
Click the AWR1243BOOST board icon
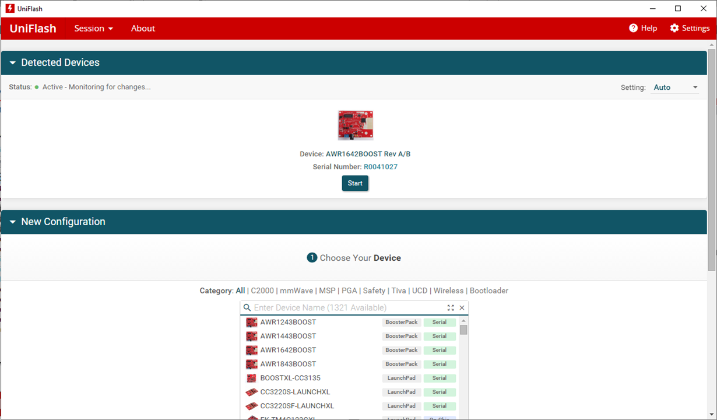(x=251, y=322)
